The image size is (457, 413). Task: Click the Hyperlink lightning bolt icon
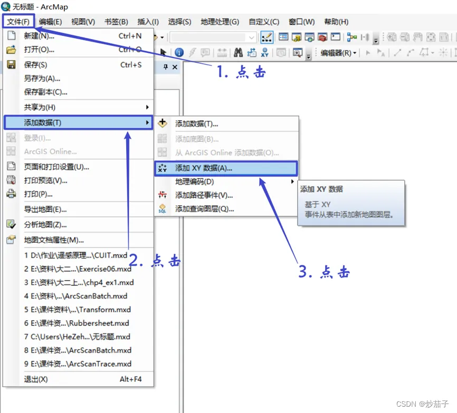[x=192, y=52]
